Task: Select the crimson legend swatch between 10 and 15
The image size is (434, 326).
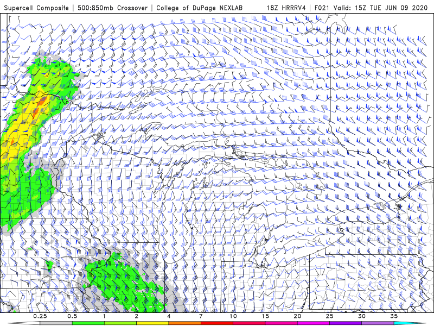Action: pyautogui.click(x=249, y=323)
